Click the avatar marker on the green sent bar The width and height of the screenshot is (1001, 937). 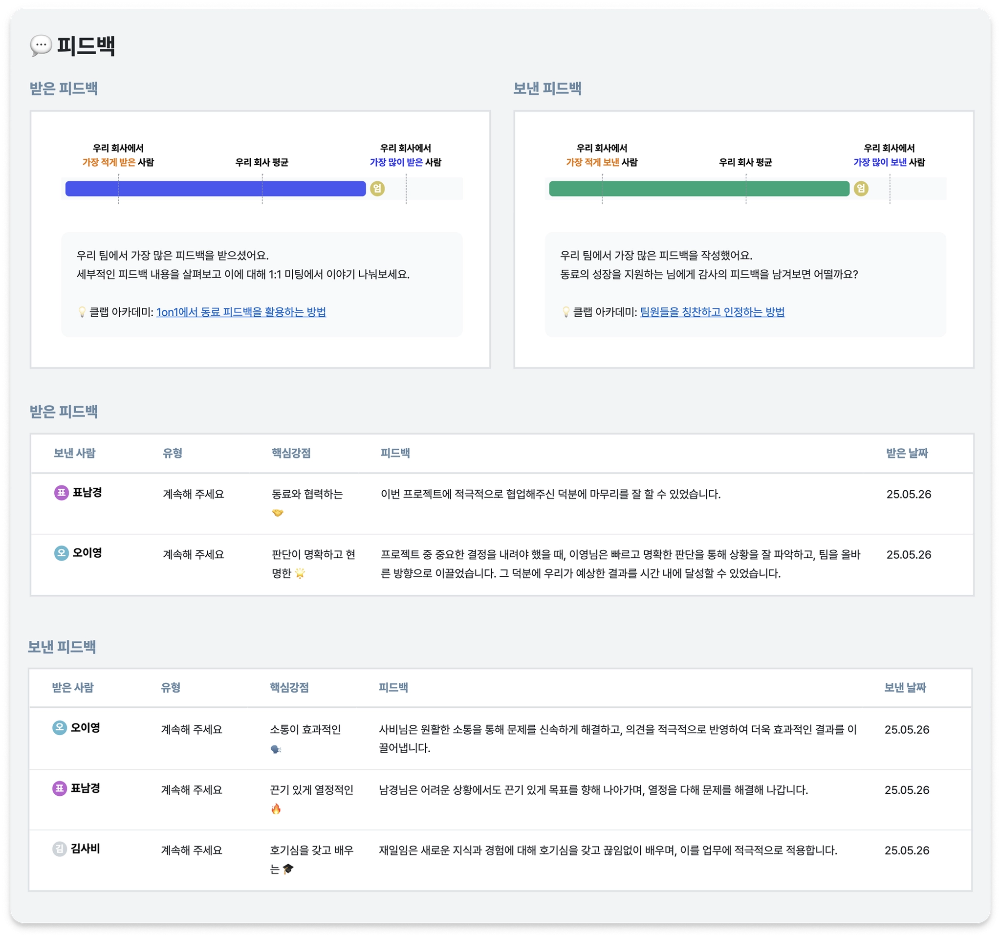tap(861, 188)
